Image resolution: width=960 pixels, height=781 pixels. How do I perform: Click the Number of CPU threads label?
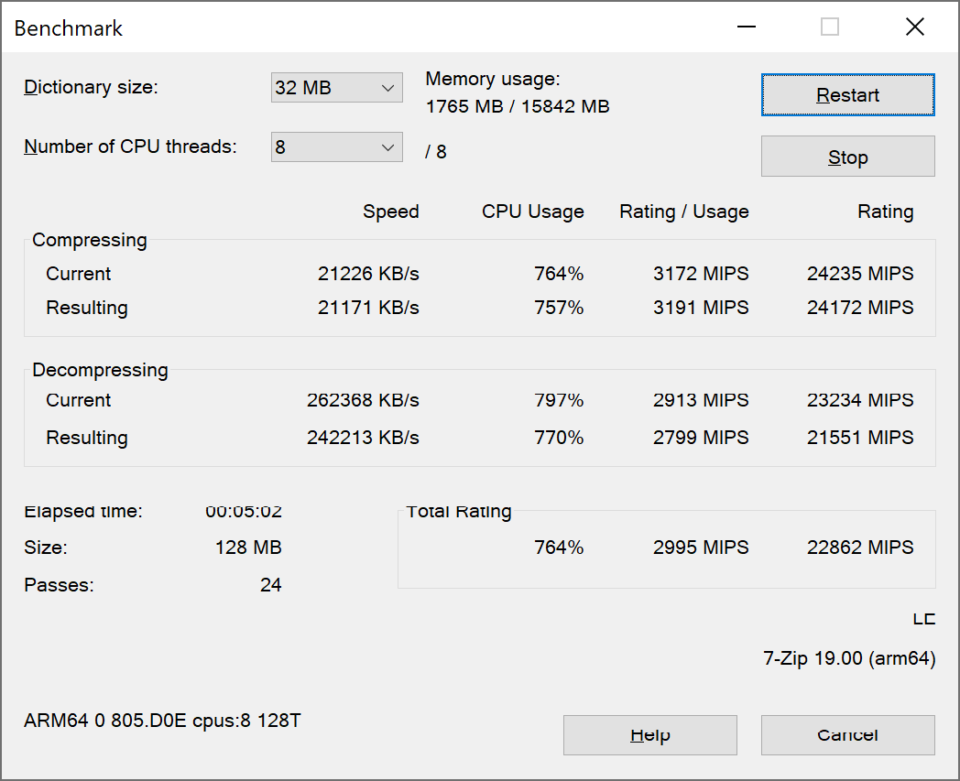click(130, 146)
